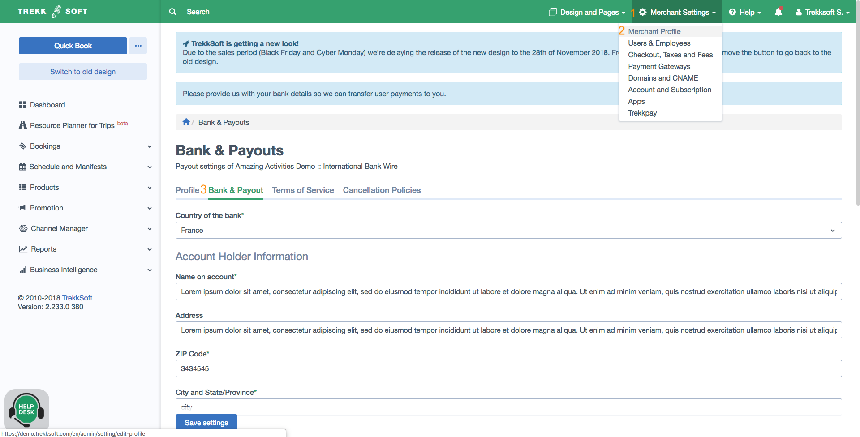The height and width of the screenshot is (437, 860).
Task: Switch to the Profile tab
Action: click(x=187, y=190)
